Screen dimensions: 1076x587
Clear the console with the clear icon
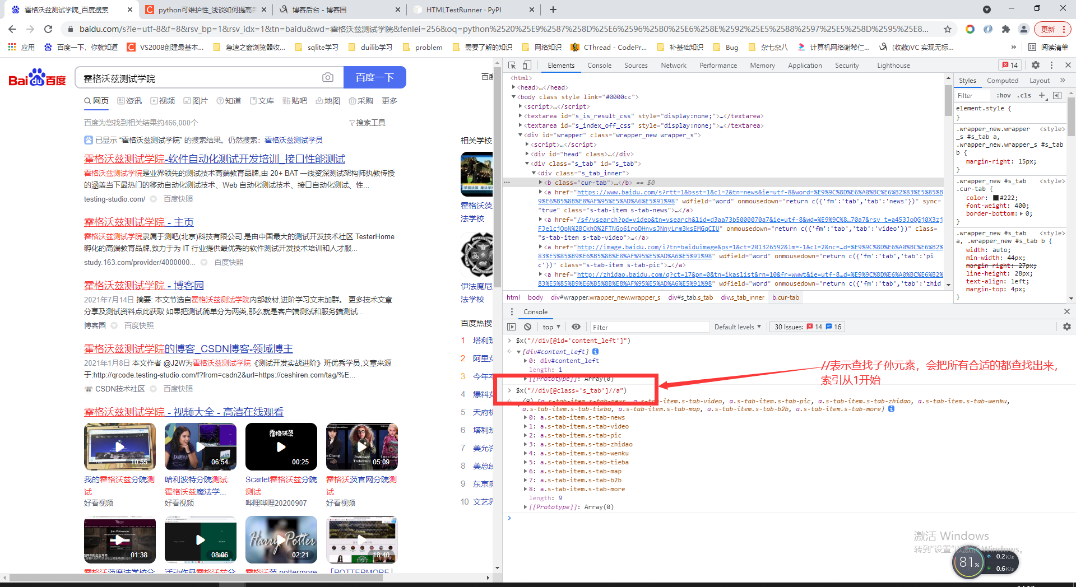[527, 327]
